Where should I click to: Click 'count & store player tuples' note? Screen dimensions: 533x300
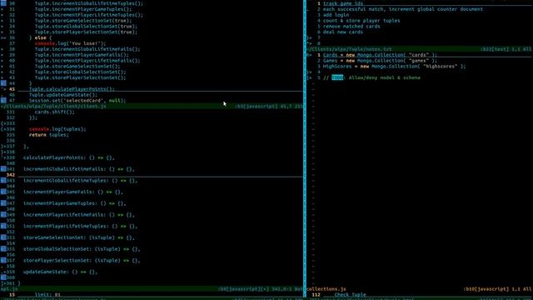coord(361,21)
